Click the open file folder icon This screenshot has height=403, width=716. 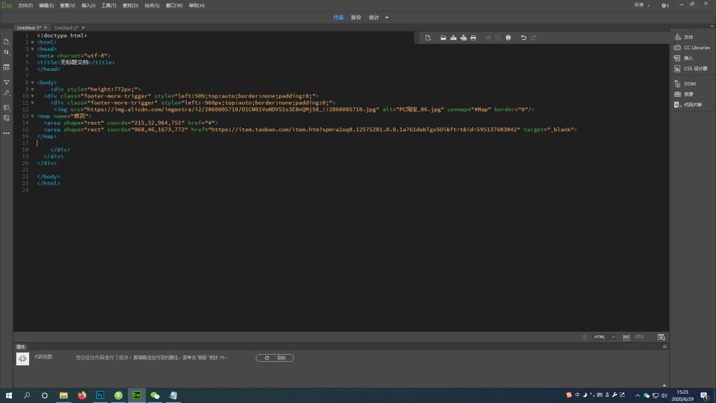coord(443,38)
